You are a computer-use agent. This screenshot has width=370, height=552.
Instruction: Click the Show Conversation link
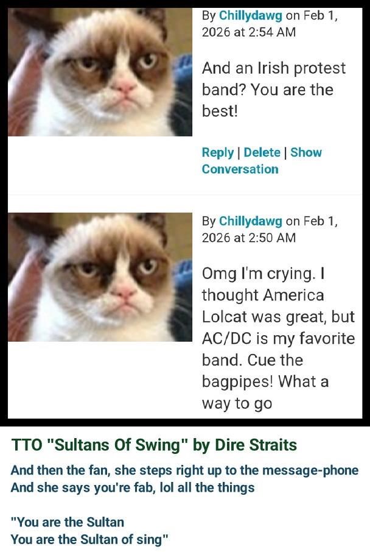pyautogui.click(x=262, y=161)
